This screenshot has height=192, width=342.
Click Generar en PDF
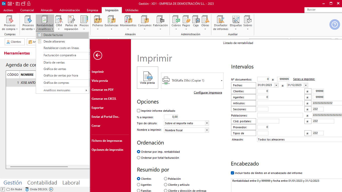coord(103,90)
